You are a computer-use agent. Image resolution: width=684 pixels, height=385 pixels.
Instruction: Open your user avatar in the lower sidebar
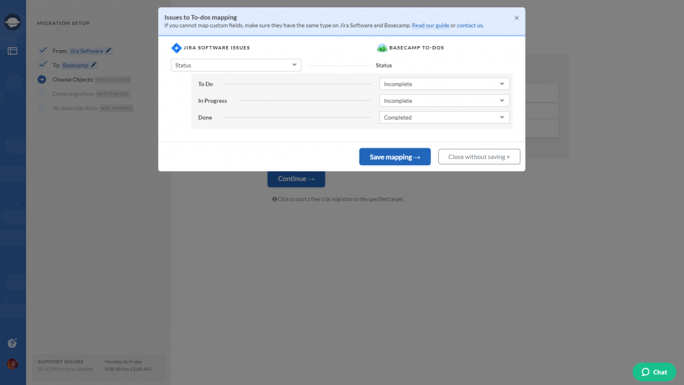[11, 365]
